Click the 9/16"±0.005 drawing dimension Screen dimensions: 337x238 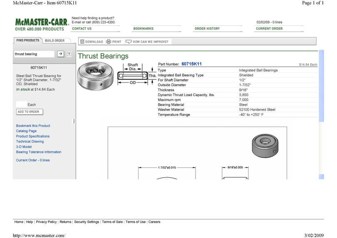click(235, 167)
